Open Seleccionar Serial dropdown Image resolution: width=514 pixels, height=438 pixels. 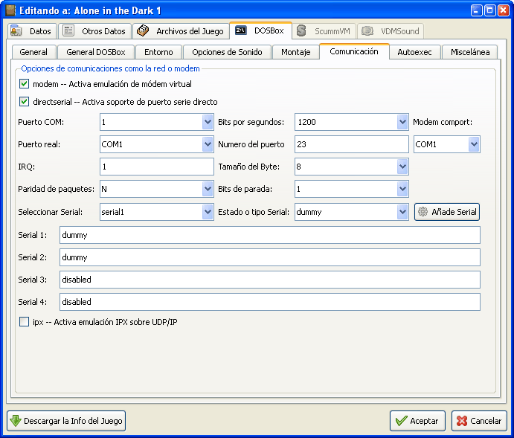(x=208, y=212)
